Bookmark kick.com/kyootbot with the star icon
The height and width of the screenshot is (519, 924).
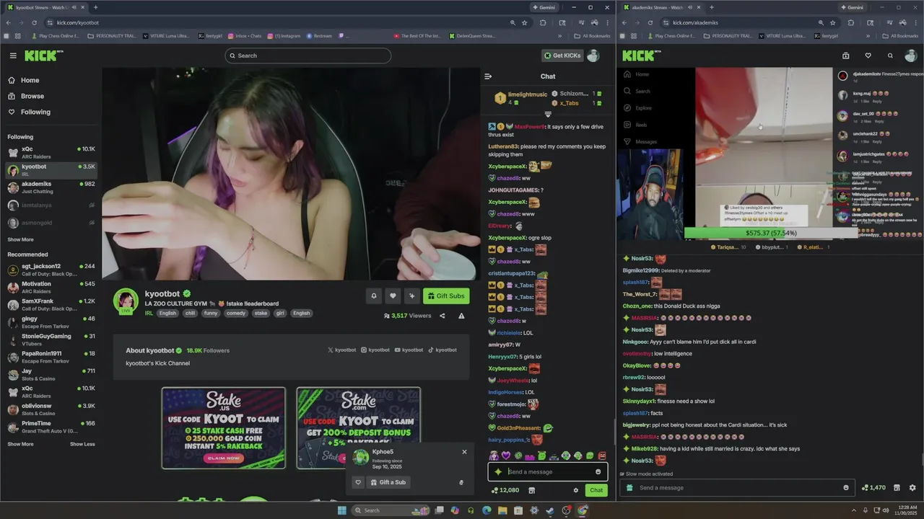coord(525,22)
